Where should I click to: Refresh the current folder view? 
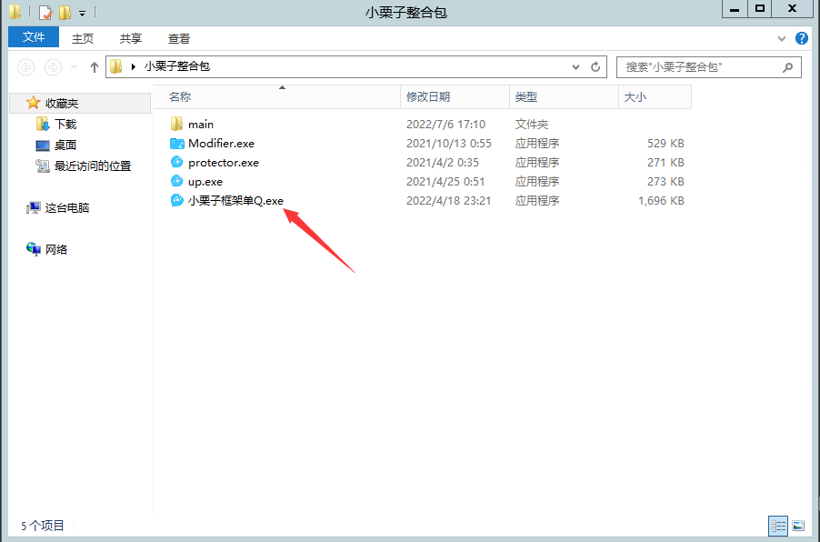(x=595, y=67)
